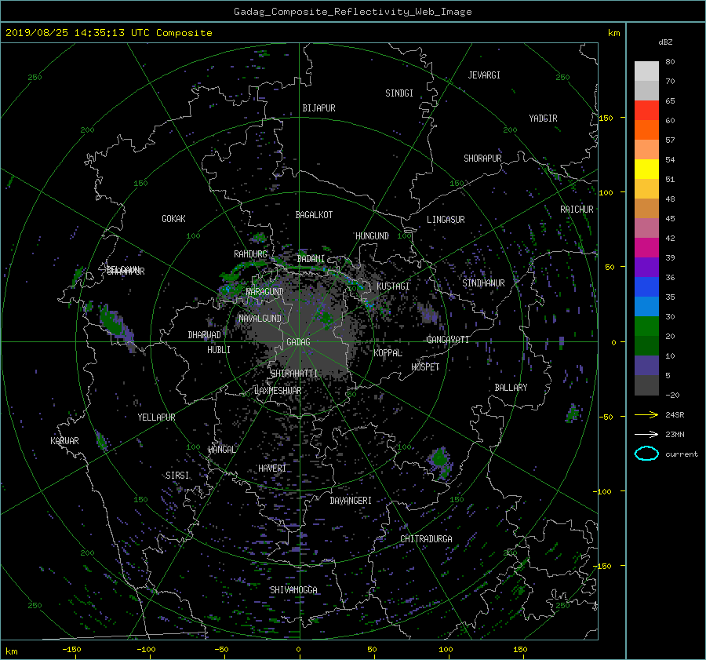Locate and click the BADAMI label

point(311,259)
